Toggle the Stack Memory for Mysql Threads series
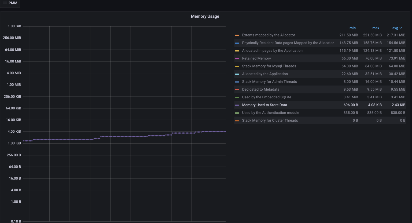Screen dimensions: 412x223 pos(269,66)
